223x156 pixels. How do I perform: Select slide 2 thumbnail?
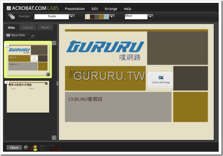pyautogui.click(x=28, y=97)
